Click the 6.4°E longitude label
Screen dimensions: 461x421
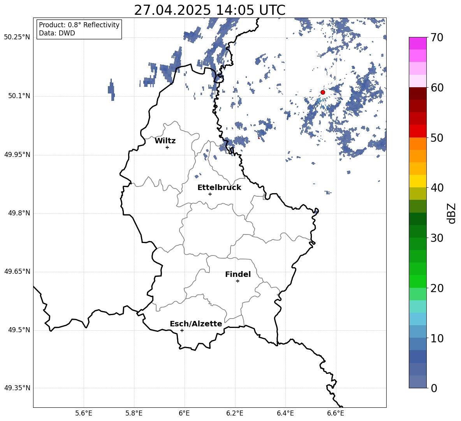[x=285, y=413]
